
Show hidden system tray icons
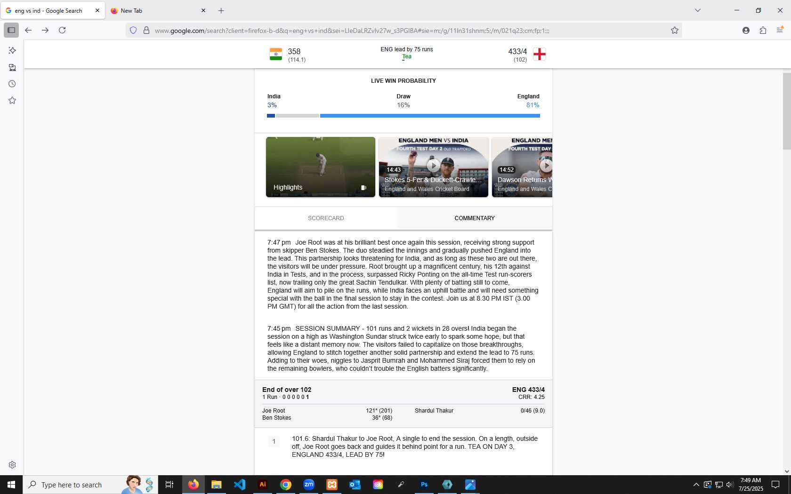point(696,485)
